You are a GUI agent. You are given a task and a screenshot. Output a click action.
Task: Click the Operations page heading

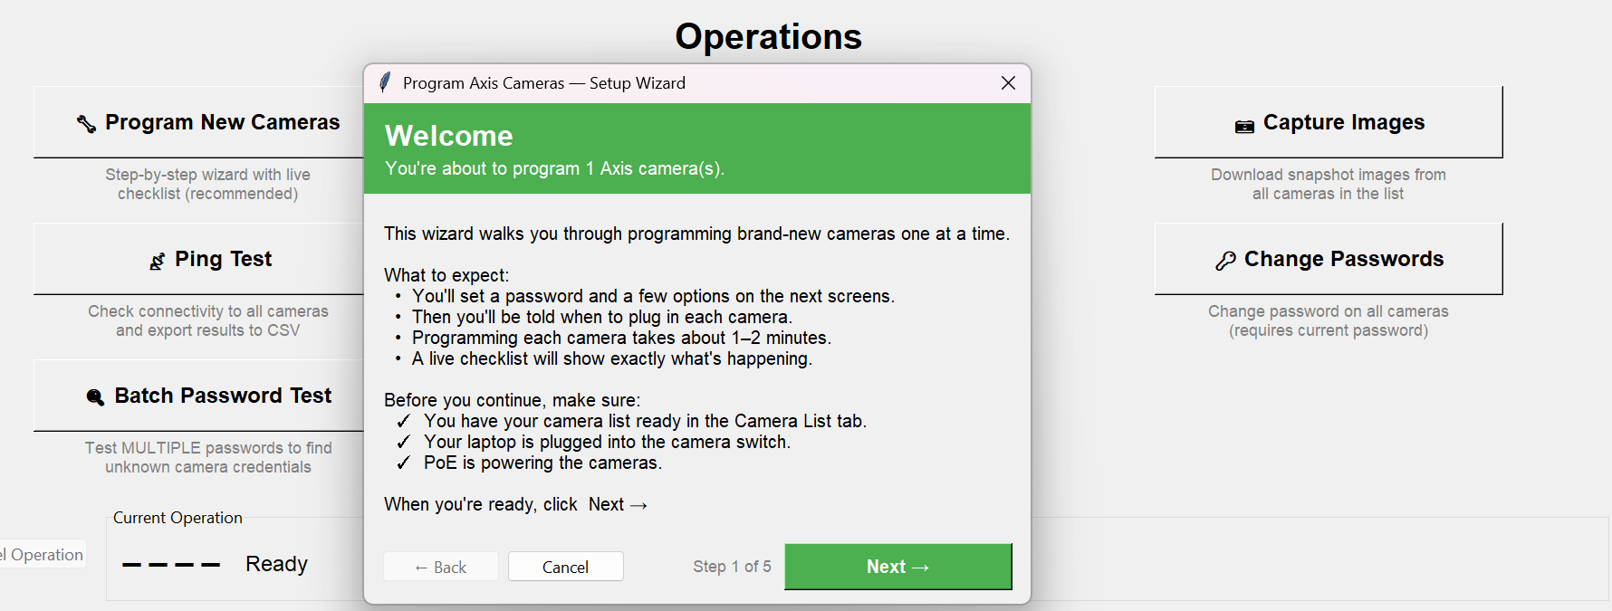click(x=768, y=37)
